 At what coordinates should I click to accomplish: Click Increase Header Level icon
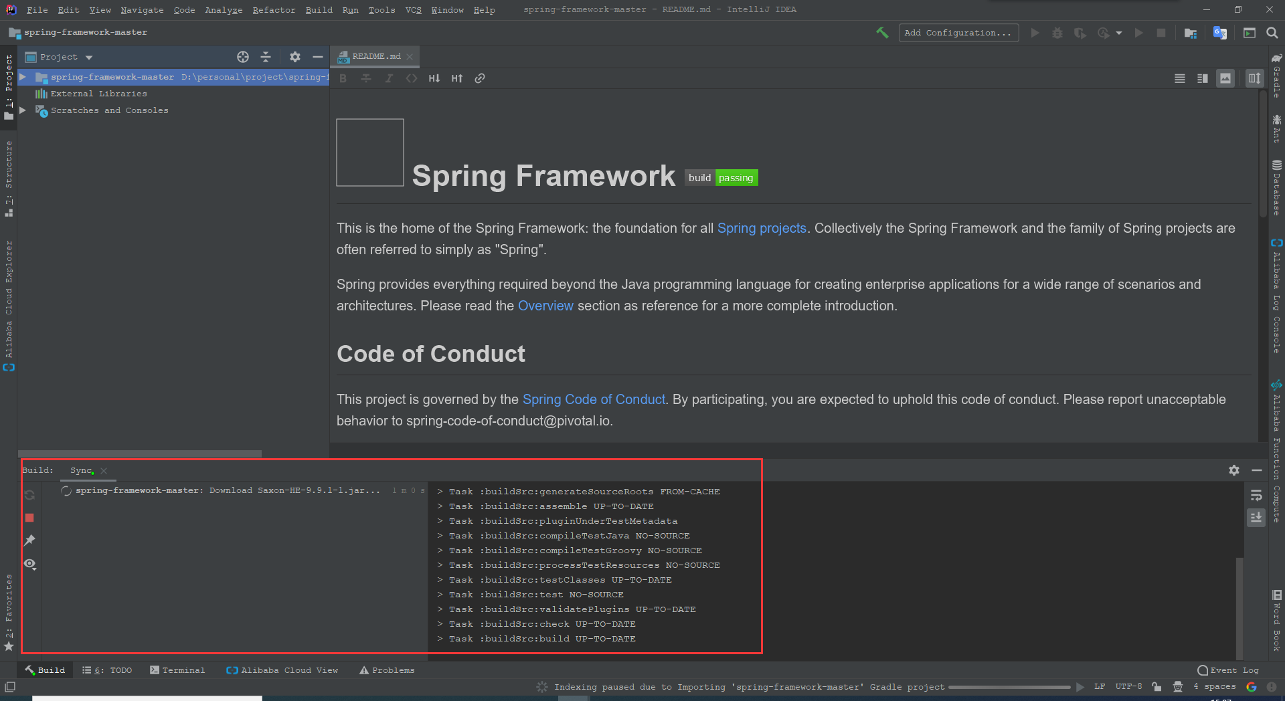pyautogui.click(x=457, y=78)
